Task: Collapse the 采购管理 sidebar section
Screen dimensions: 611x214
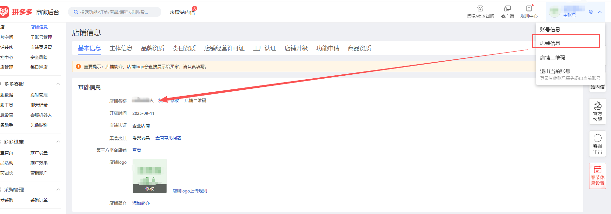Action: coord(58,190)
